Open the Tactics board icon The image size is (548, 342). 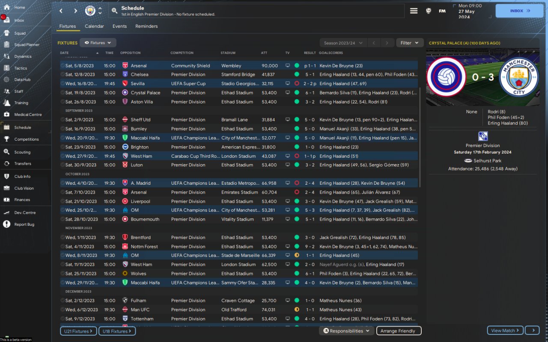pos(7,68)
